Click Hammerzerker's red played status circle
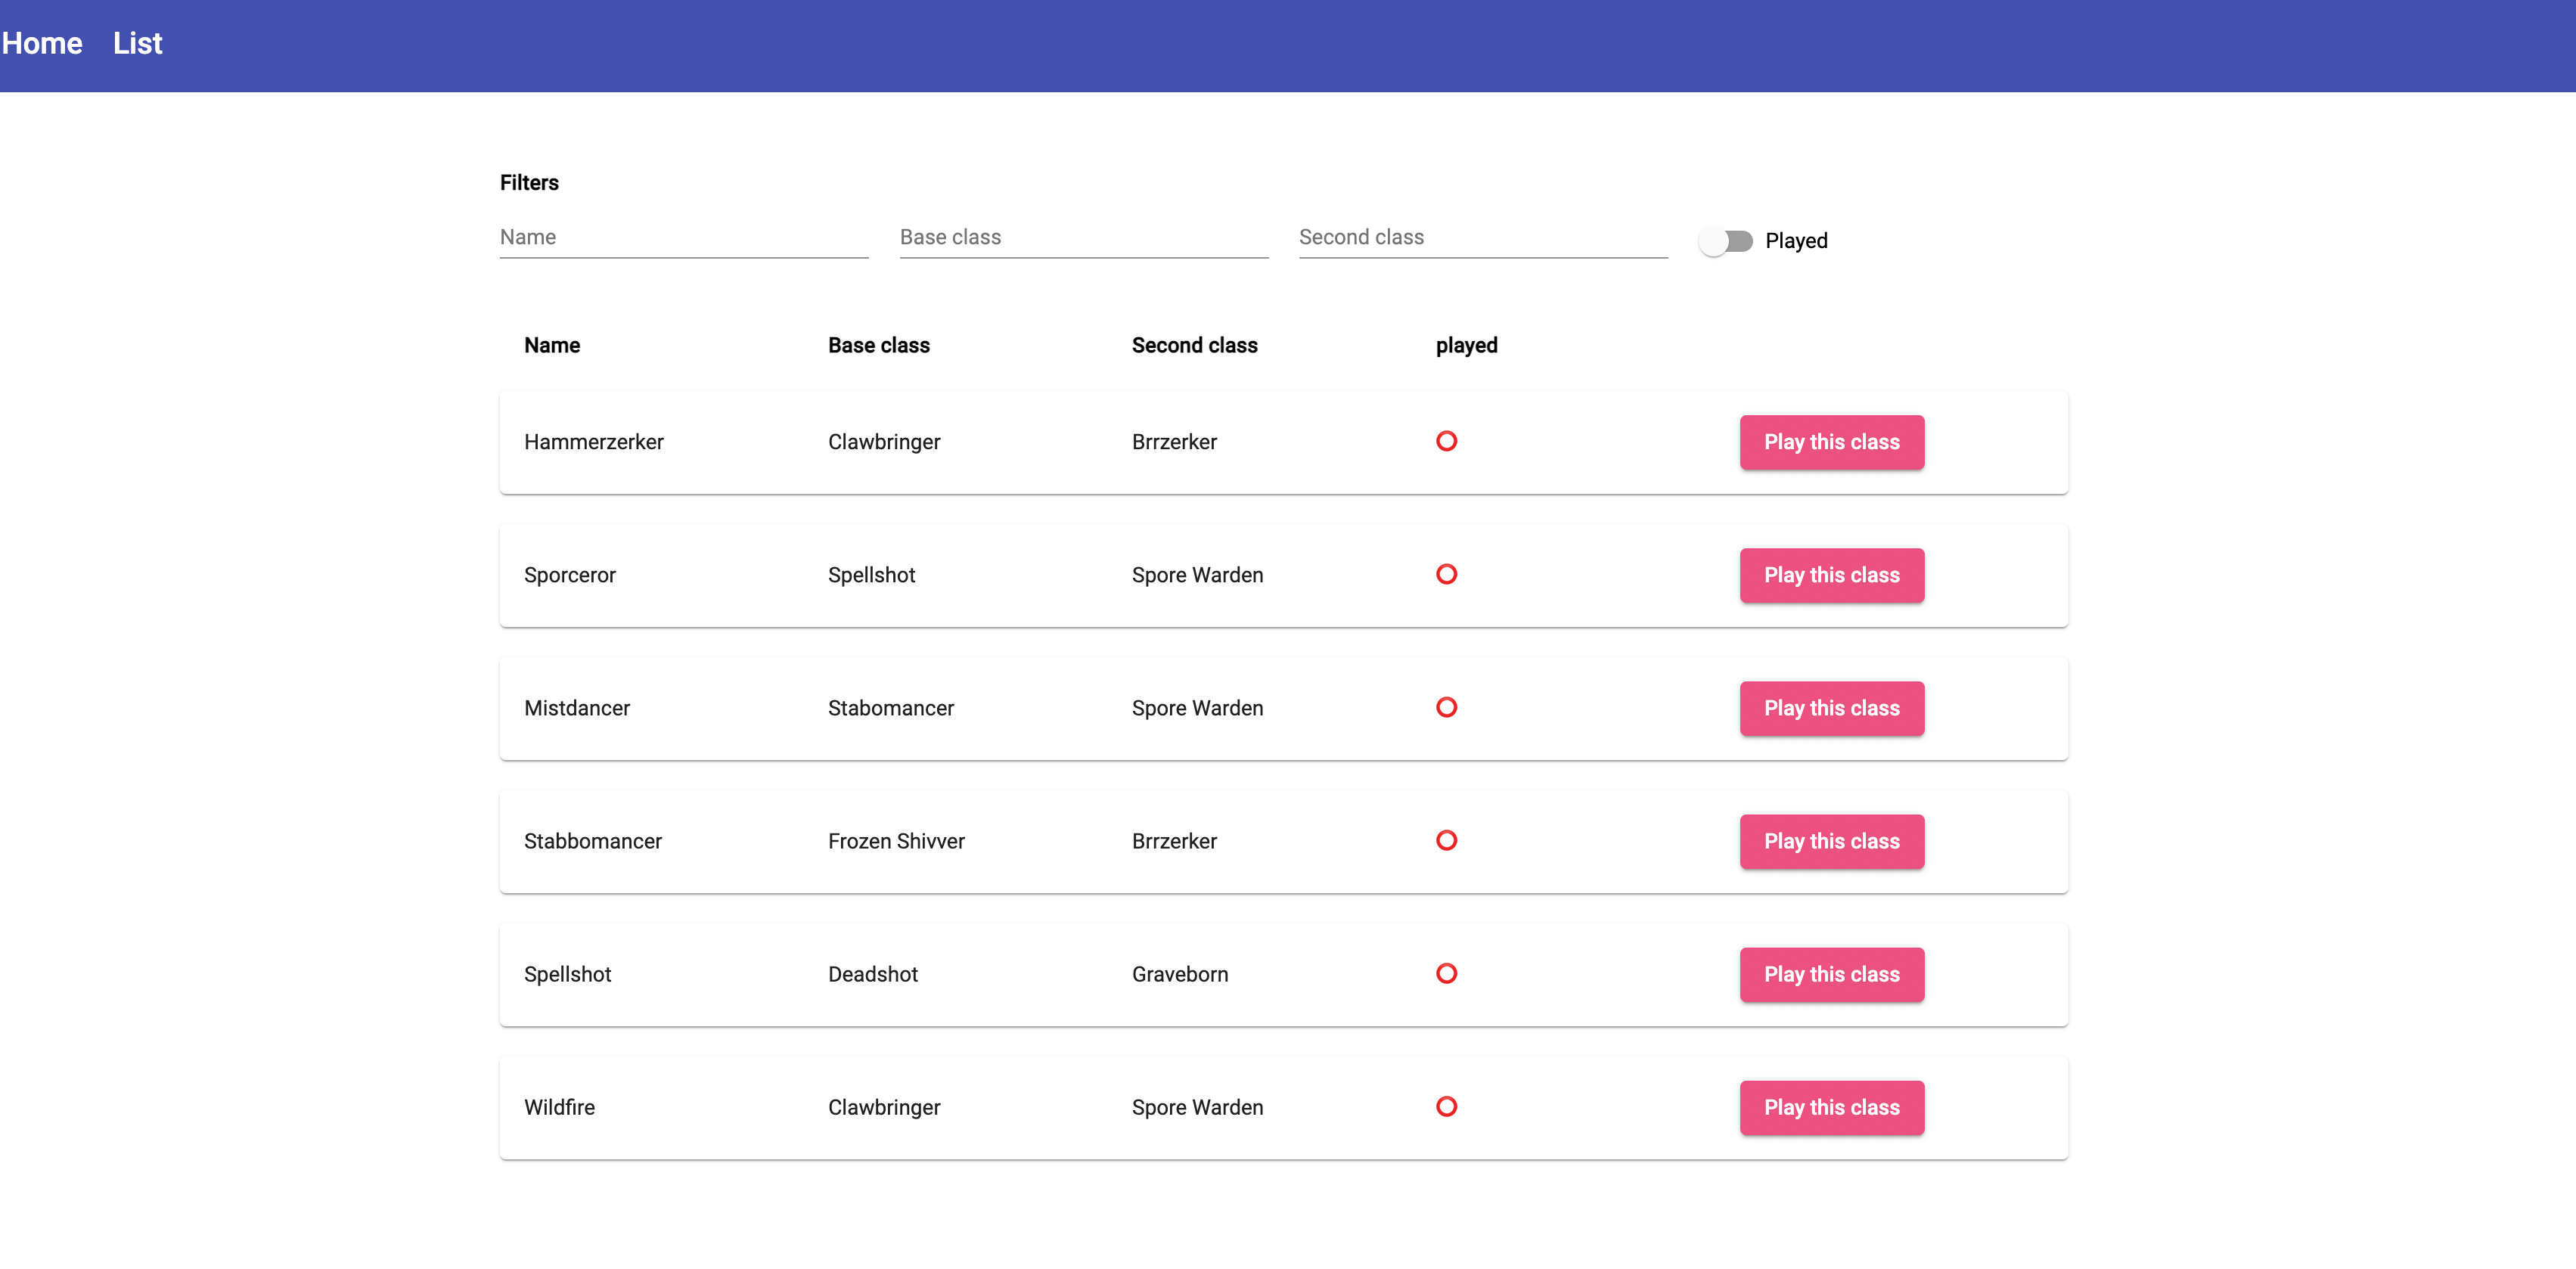 pos(1446,441)
